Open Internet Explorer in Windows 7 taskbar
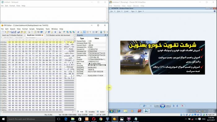The width and height of the screenshot is (217, 122). [118, 111]
